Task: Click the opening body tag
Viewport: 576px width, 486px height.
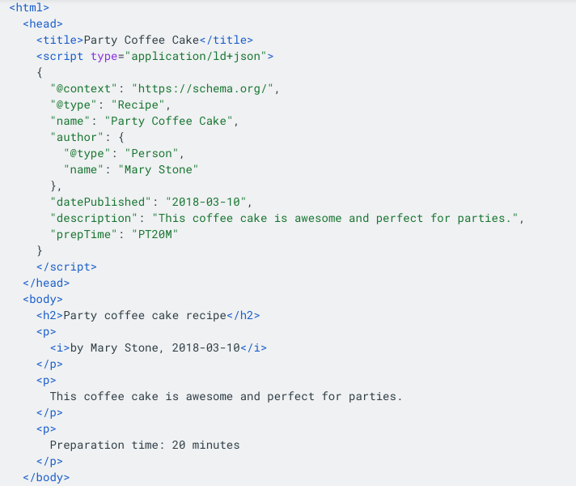Action: point(43,299)
